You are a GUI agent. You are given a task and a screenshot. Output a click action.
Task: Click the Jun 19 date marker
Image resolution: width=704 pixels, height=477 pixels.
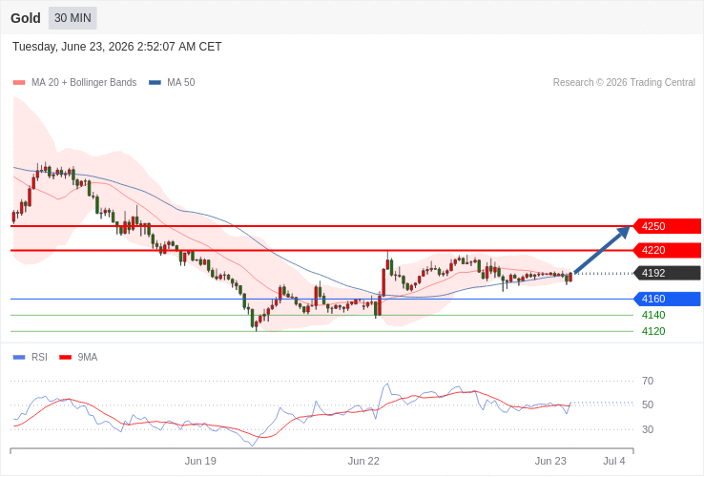pos(200,462)
